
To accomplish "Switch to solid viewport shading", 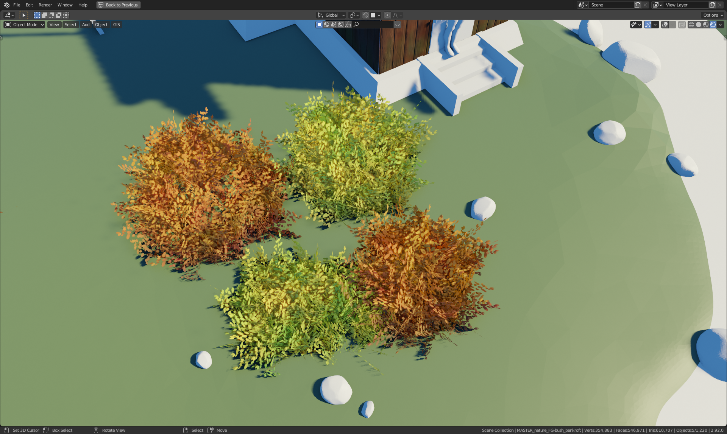I will (x=699, y=25).
